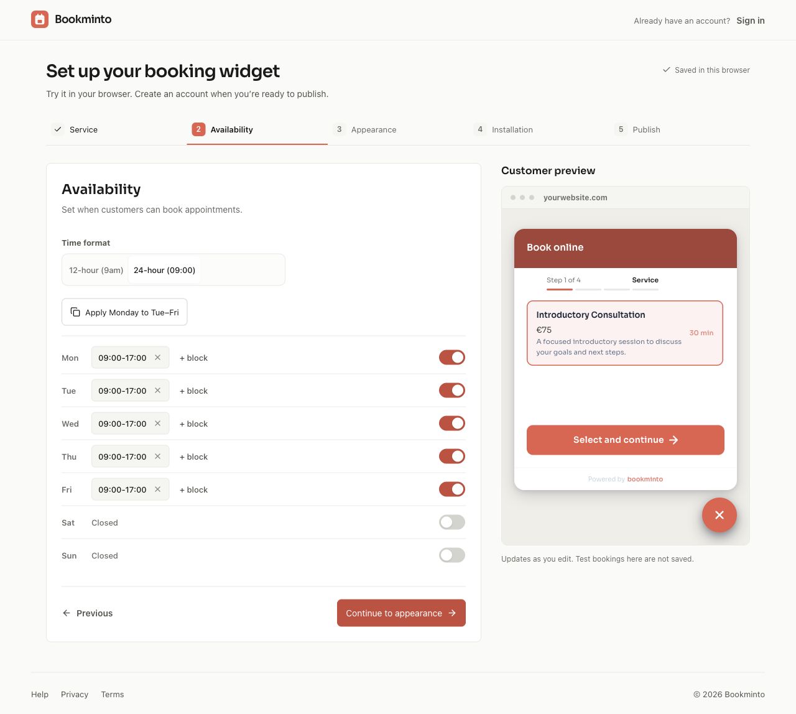This screenshot has height=714, width=796.
Task: Add a time block to Friday
Action: point(193,489)
